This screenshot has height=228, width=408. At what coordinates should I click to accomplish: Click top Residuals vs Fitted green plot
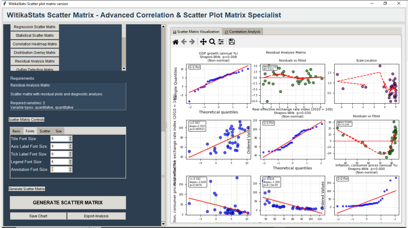coord(292,84)
